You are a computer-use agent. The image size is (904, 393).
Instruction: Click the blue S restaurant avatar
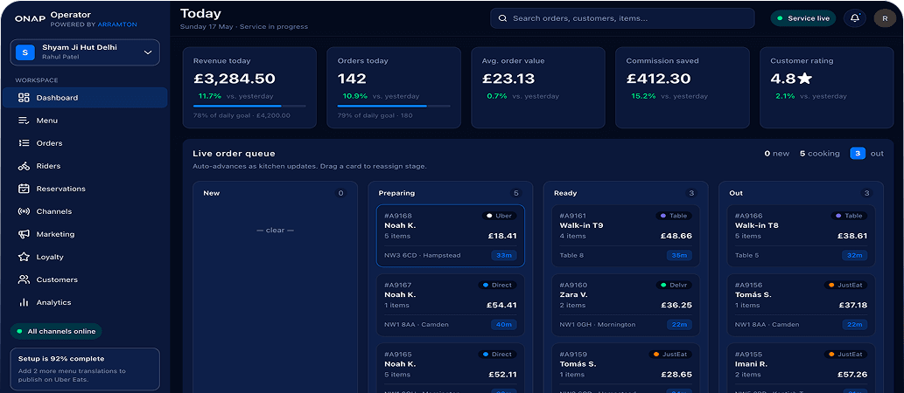pyautogui.click(x=25, y=52)
